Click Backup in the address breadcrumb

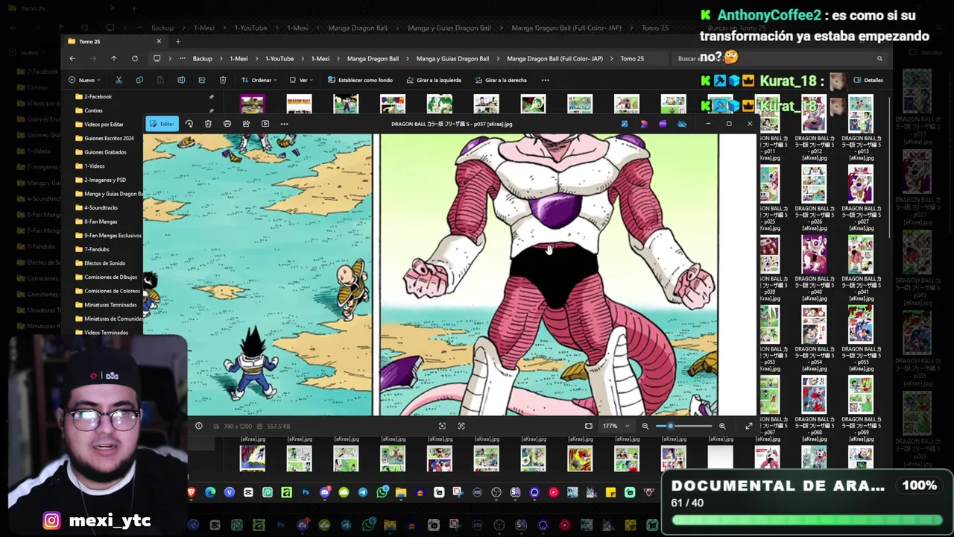click(202, 58)
